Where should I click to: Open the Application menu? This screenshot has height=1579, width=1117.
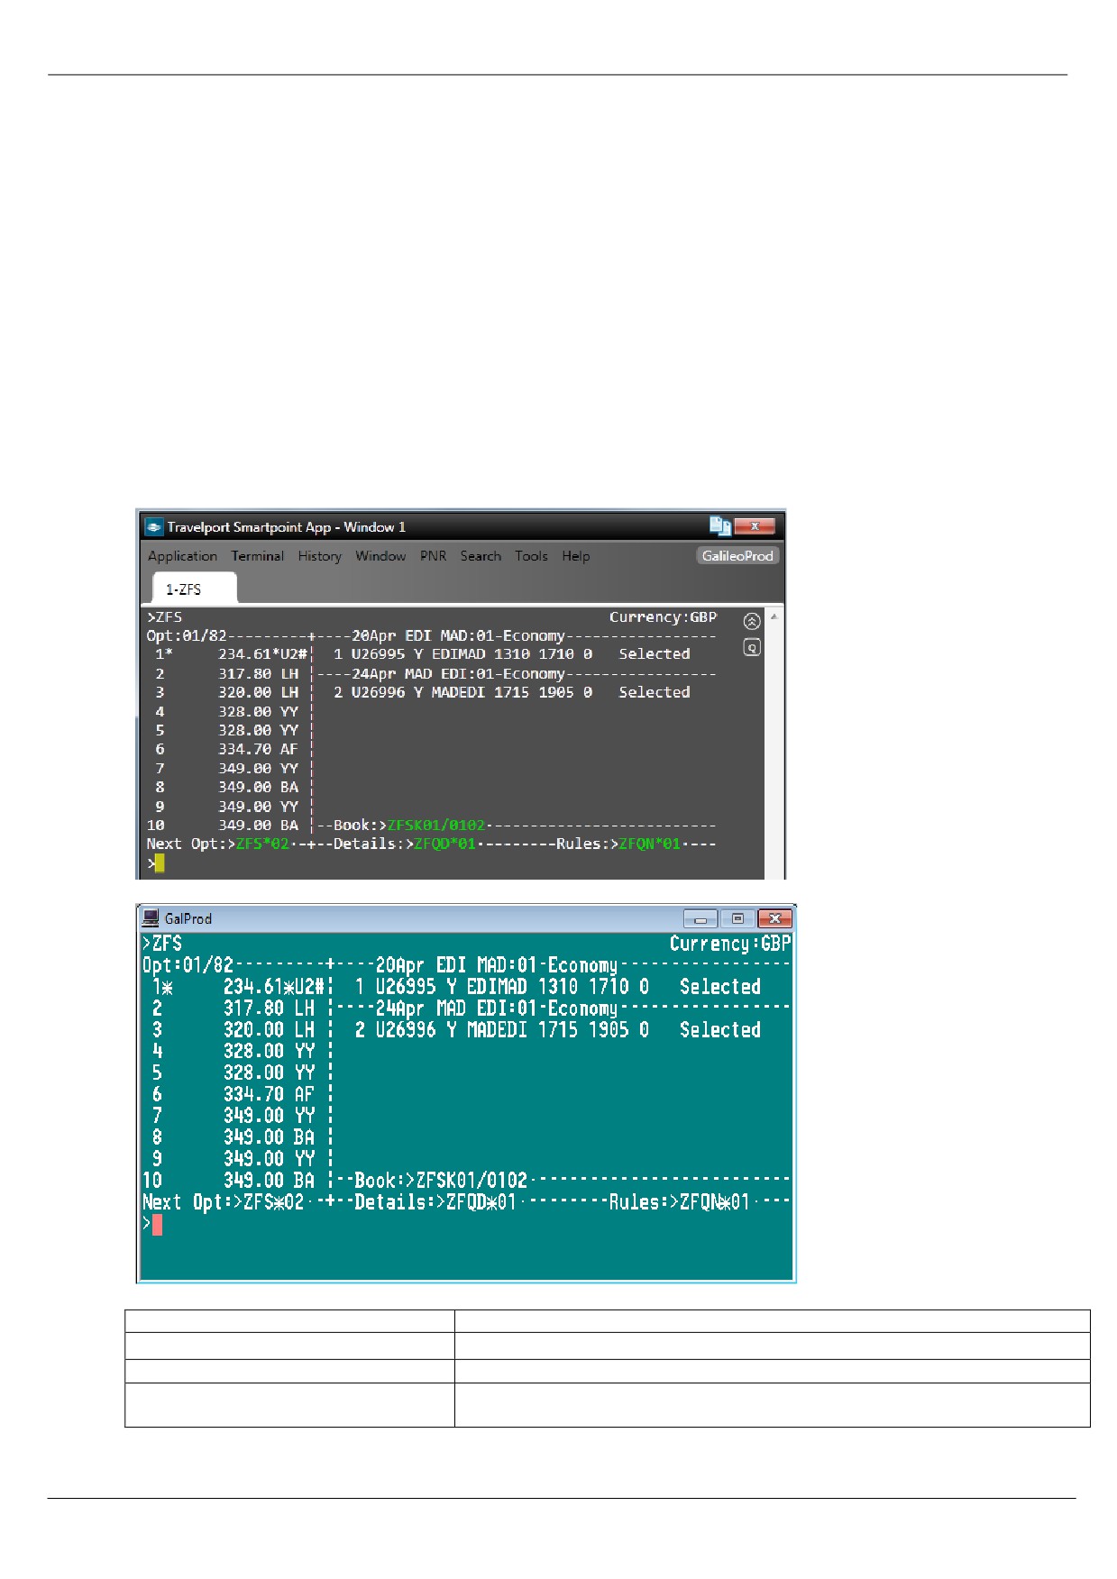tap(182, 556)
